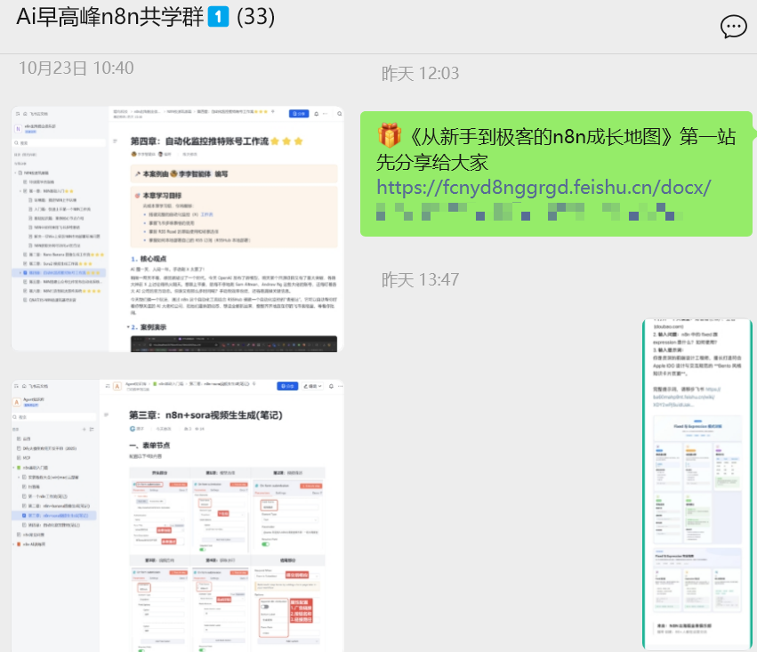Viewport: 757px width, 652px height.
Task: Click the sidebar collapse icon in the Feishu doc
Action: coord(17,112)
